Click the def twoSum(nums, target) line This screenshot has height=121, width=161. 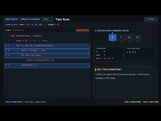(27, 36)
